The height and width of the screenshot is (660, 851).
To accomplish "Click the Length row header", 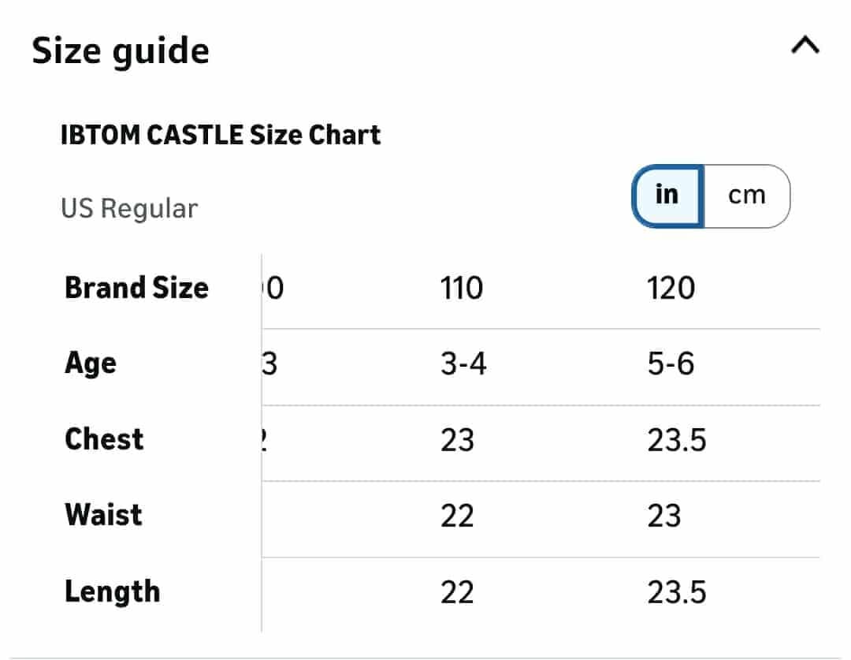I will pyautogui.click(x=113, y=591).
